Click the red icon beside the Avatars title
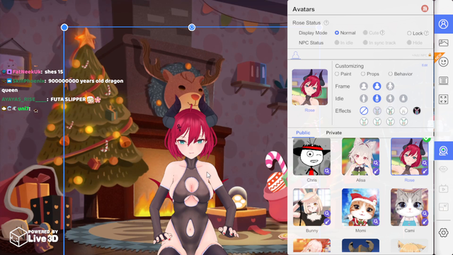Image resolution: width=453 pixels, height=255 pixels. point(425,8)
